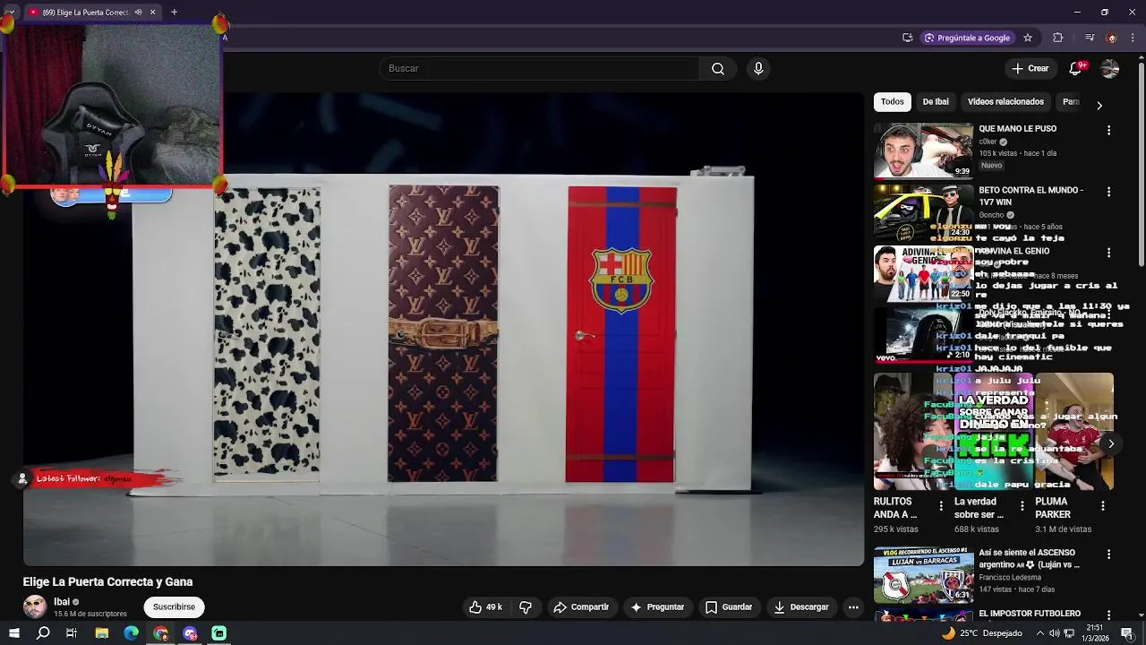Open the Windows notification center icon
This screenshot has width=1146, height=645.
(1127, 633)
